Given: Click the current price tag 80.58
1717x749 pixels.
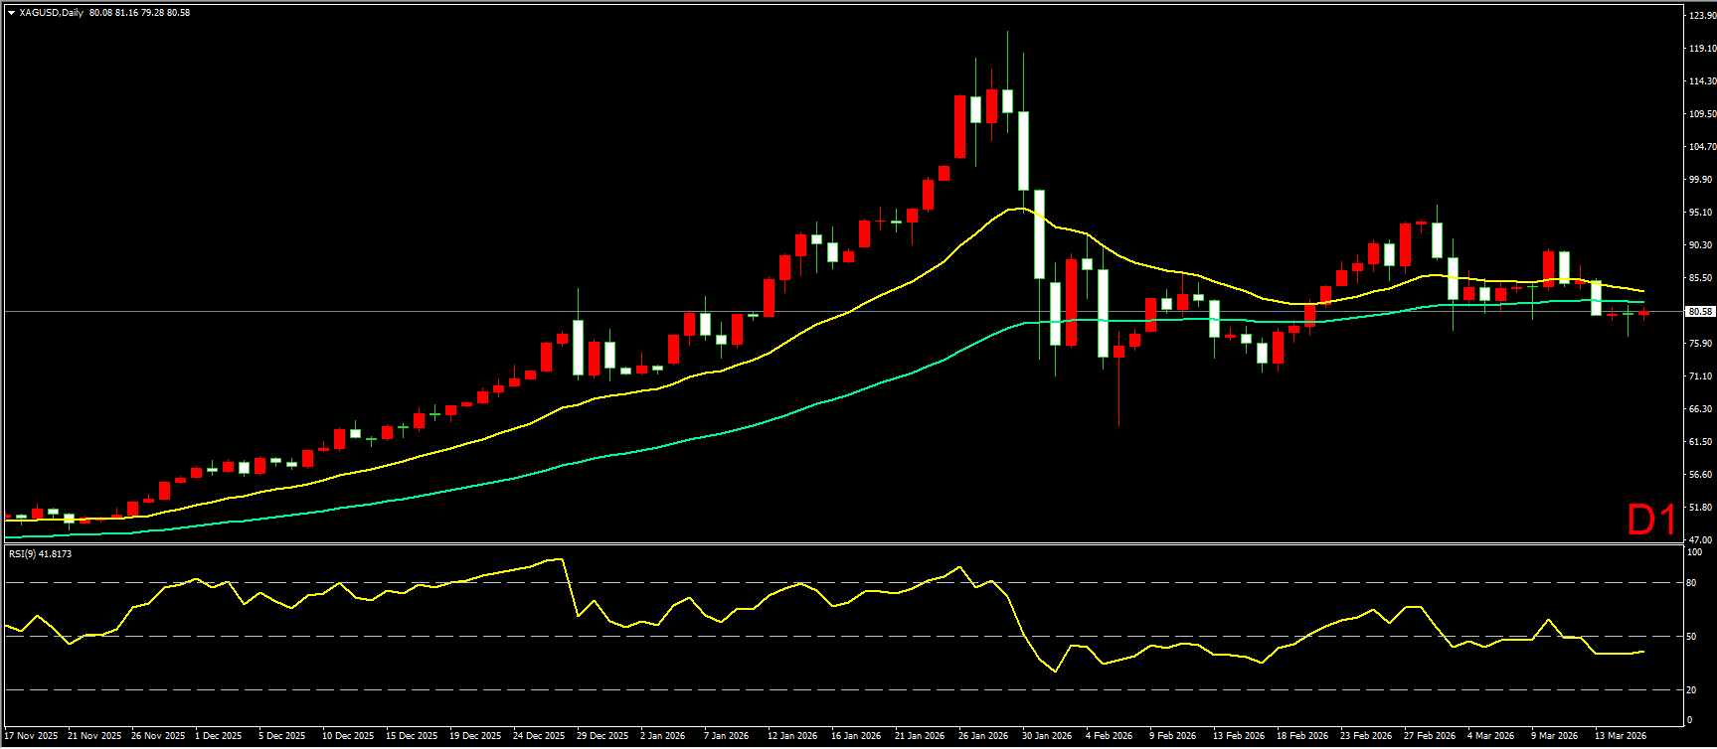Looking at the screenshot, I should (x=1700, y=312).
